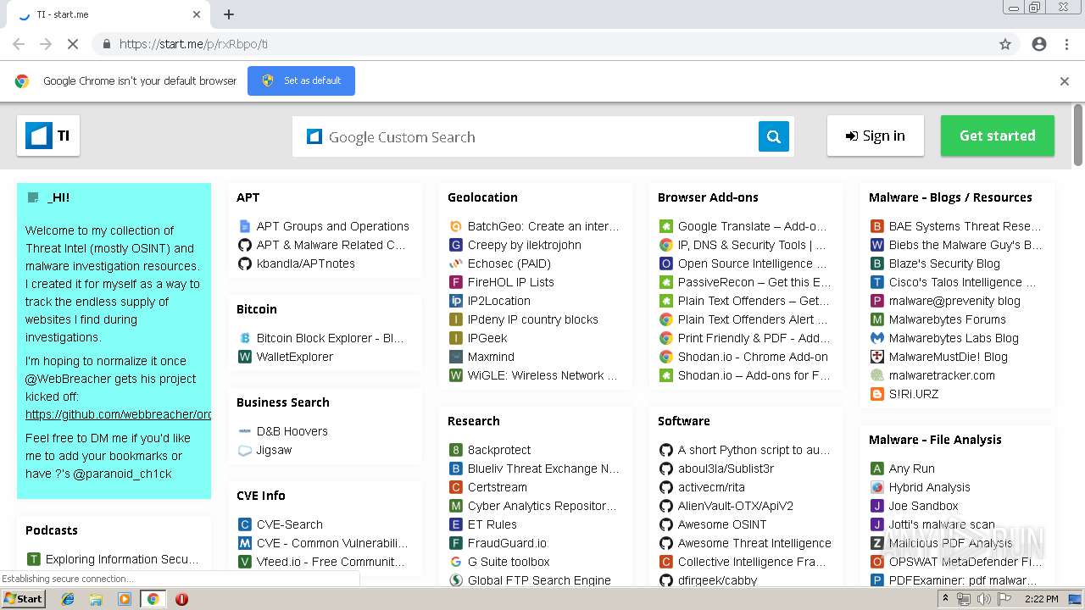Open the Maxmind link

click(491, 357)
